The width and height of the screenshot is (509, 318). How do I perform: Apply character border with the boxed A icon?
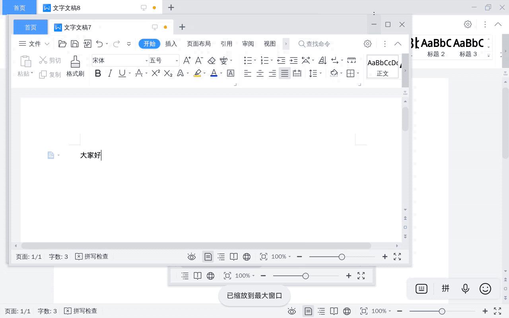point(231,74)
